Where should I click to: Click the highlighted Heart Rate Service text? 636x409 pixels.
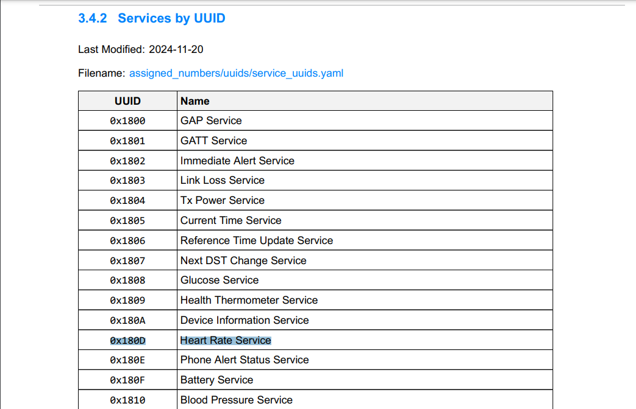pyautogui.click(x=226, y=340)
